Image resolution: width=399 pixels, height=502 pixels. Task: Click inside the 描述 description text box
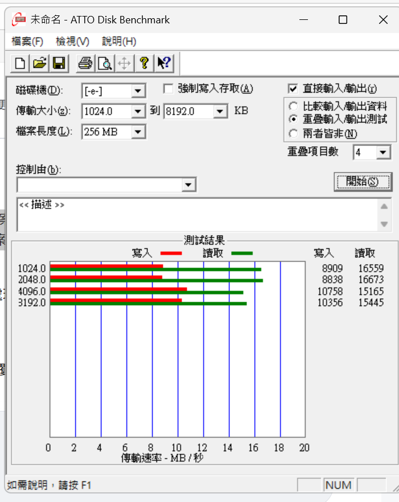(198, 215)
